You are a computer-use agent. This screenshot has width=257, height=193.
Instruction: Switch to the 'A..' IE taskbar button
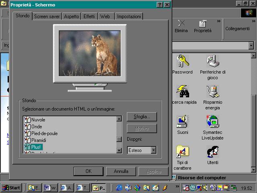point(66,188)
